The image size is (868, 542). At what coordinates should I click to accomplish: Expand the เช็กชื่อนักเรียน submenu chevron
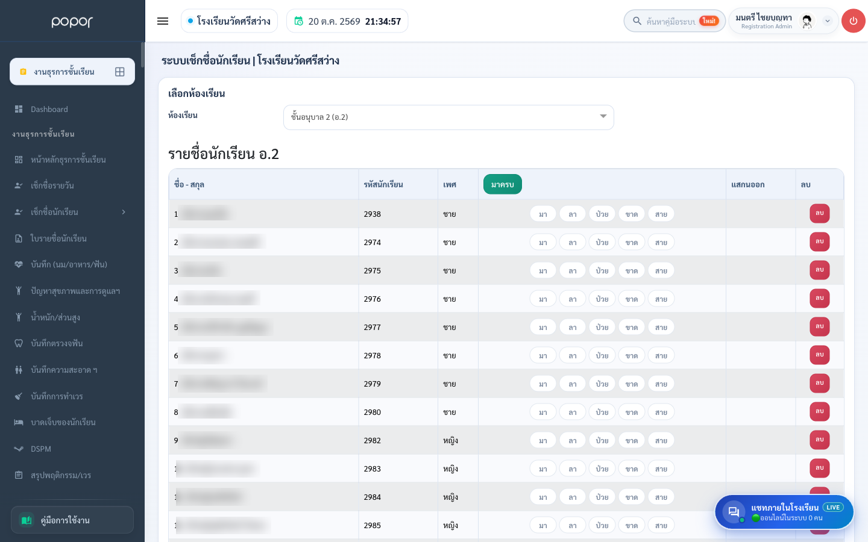[124, 212]
